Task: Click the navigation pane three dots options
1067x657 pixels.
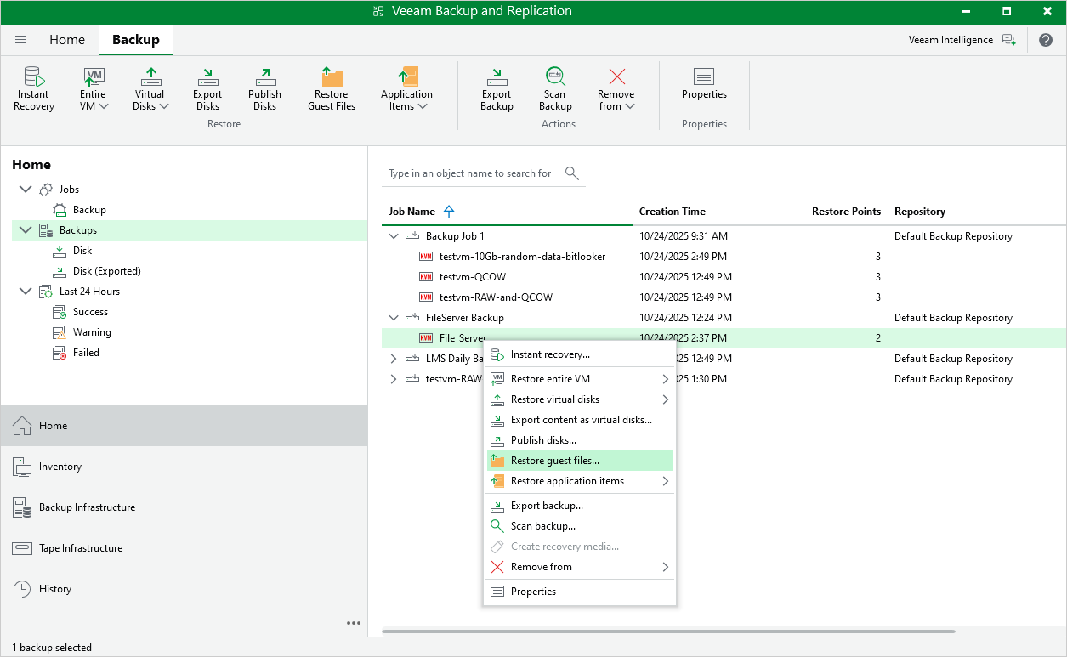Action: [354, 623]
